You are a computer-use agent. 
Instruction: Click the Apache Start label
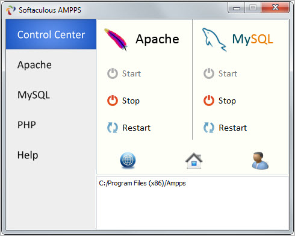(x=131, y=73)
